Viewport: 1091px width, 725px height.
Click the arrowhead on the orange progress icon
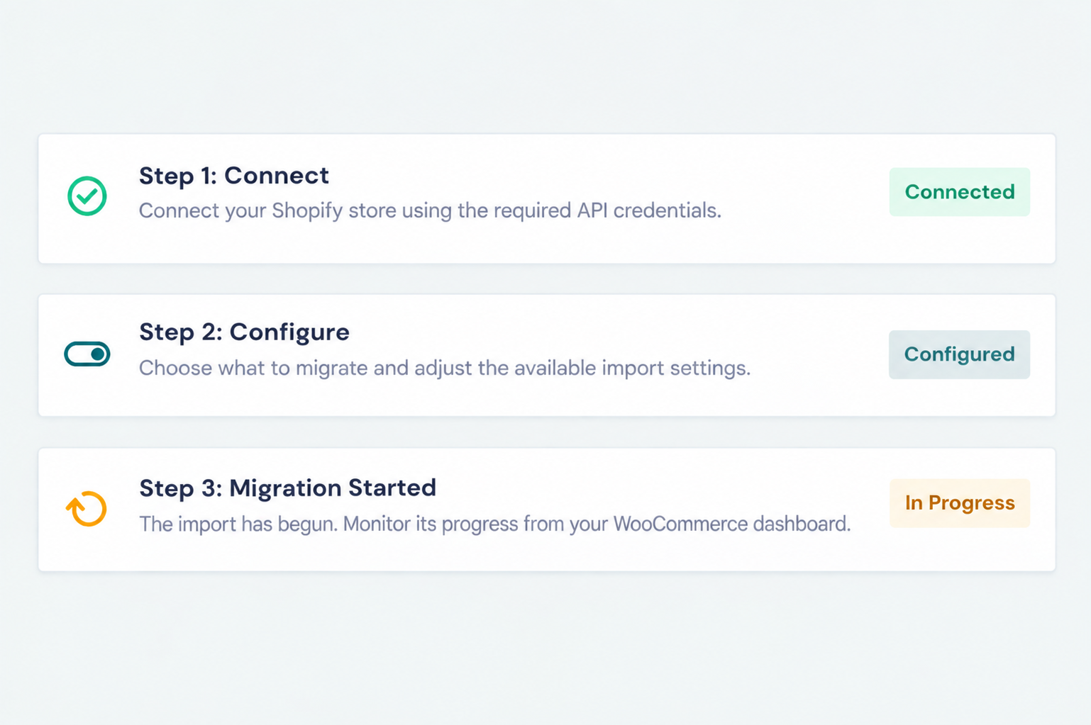[x=73, y=504]
